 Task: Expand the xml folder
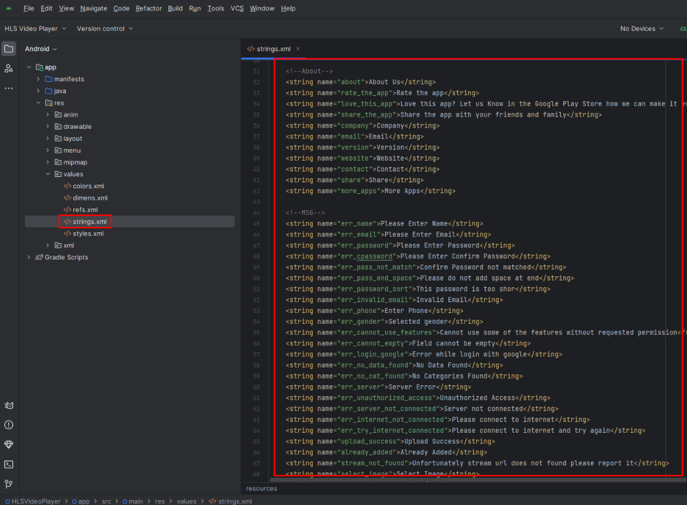click(48, 245)
